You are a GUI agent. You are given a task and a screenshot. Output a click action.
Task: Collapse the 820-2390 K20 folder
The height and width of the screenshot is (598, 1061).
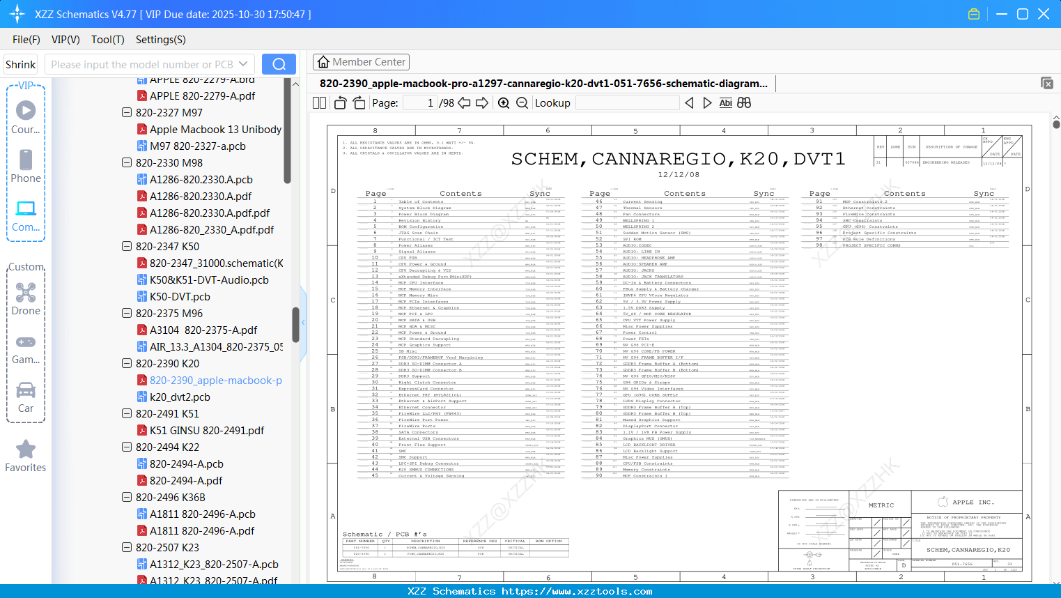(127, 363)
